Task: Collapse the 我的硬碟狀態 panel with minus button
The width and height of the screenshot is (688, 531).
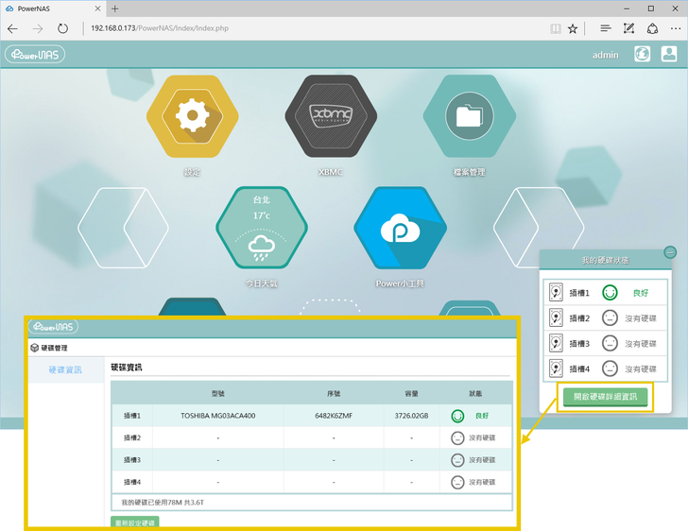Action: [670, 252]
